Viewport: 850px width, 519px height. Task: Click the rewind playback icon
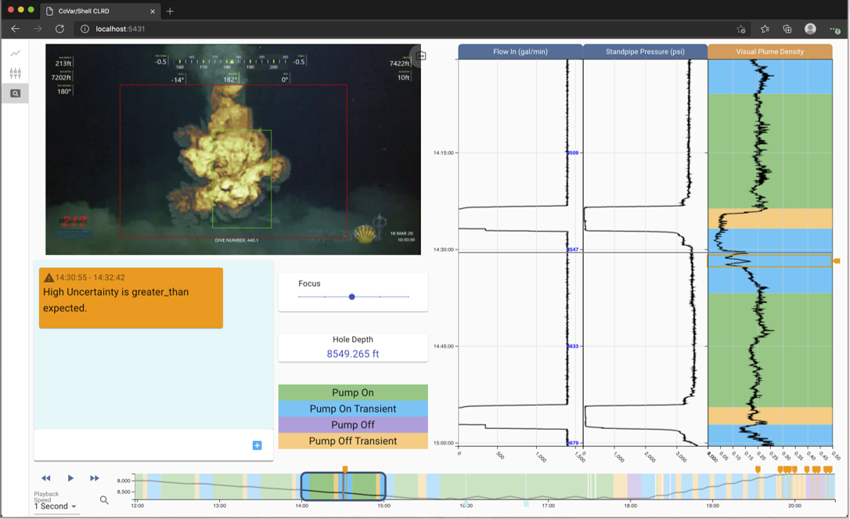45,478
